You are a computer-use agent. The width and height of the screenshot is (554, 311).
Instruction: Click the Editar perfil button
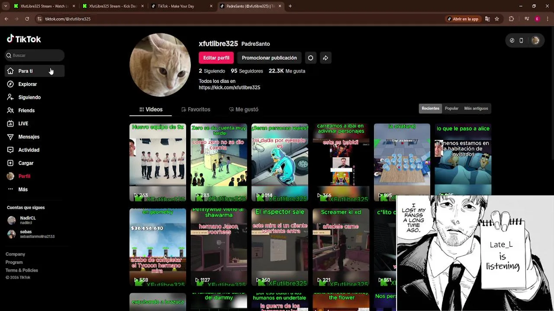tap(216, 58)
